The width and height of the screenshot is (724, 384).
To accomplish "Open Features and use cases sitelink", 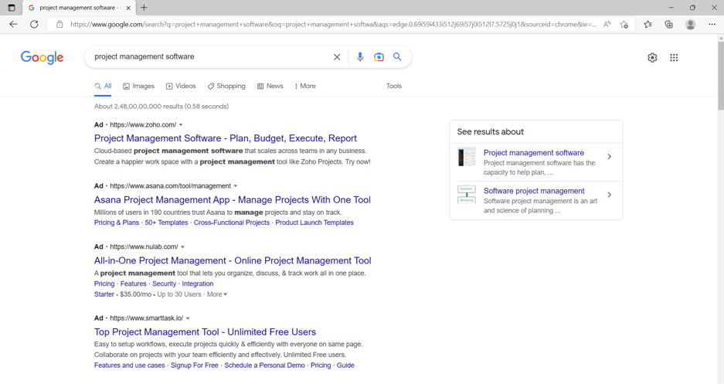I will tap(129, 365).
